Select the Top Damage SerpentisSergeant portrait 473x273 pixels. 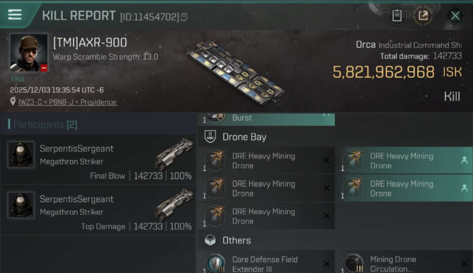(21, 205)
